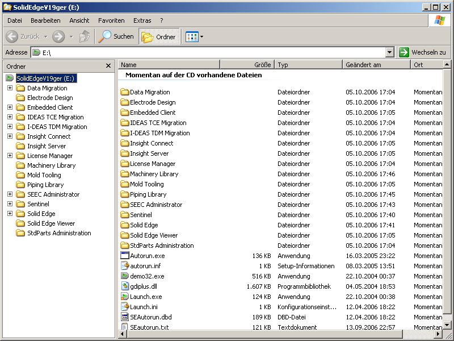Open the Suchen search tool
This screenshot has width=454, height=341.
coord(116,36)
